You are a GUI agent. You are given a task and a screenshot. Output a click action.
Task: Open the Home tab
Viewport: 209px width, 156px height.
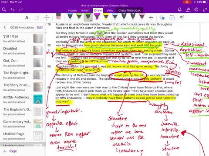click(x=72, y=10)
